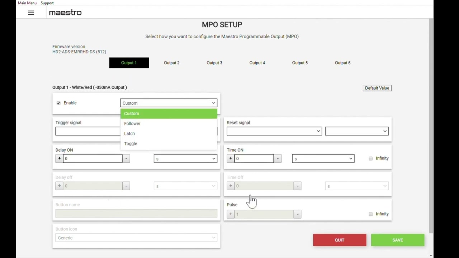The image size is (459, 258).
Task: Click the Delay off plus button
Action: (59, 186)
